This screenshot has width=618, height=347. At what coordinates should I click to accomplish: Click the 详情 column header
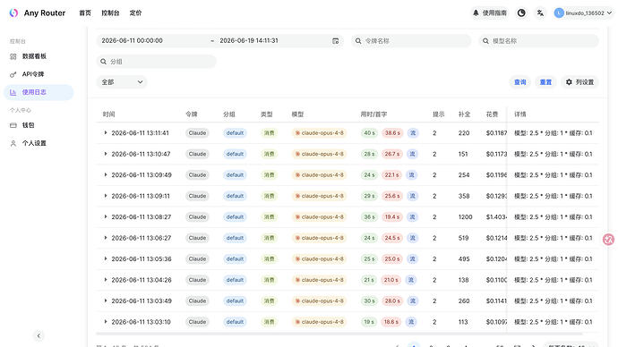pos(519,114)
